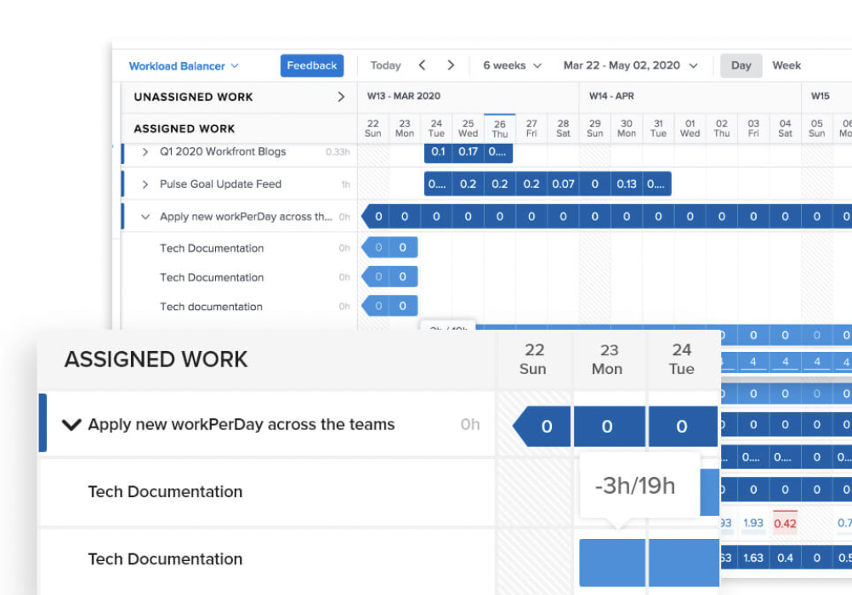Expand Q1 2020 Workfront Blogs row
This screenshot has width=852, height=595.
click(145, 151)
